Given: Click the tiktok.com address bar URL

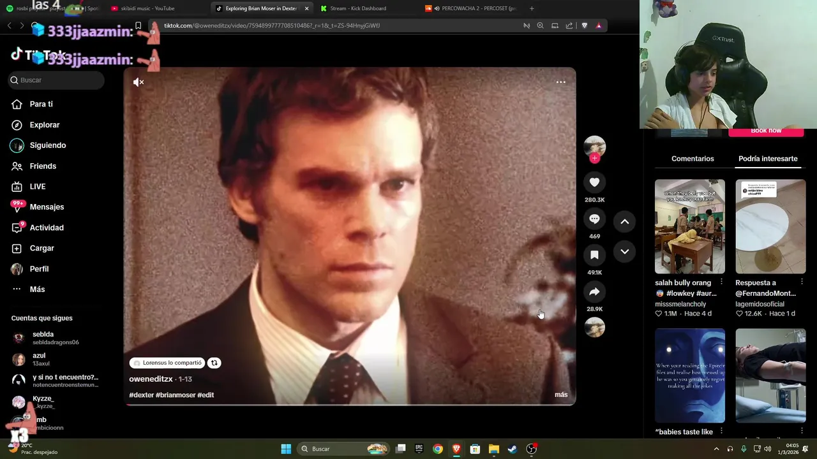Looking at the screenshot, I should point(272,25).
